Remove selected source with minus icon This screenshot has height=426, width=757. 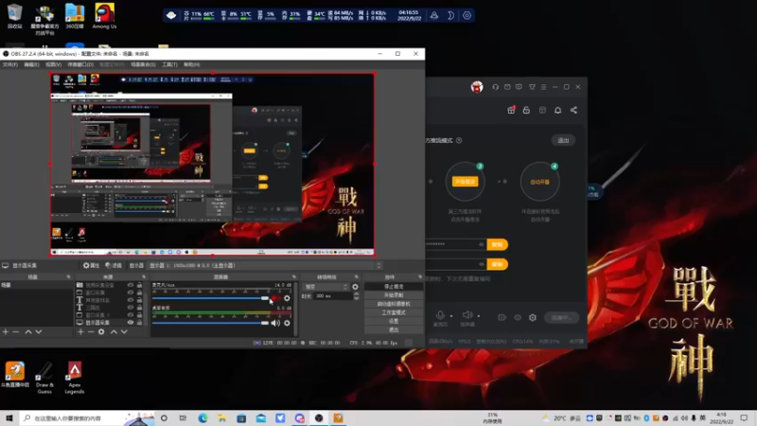coord(91,332)
